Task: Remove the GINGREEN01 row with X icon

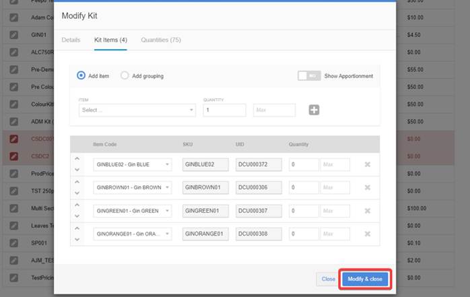Action: [x=367, y=211]
